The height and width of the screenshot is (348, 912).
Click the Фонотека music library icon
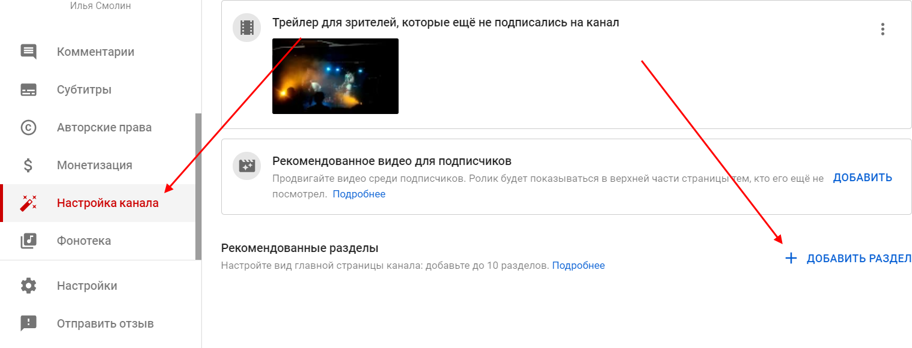(28, 241)
